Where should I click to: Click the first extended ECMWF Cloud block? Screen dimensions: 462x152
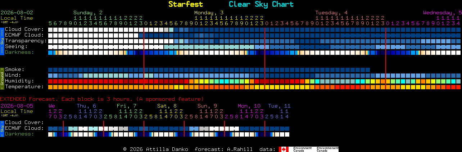(50, 128)
